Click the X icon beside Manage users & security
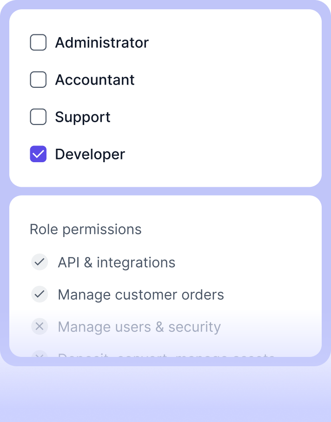331x422 pixels. click(x=40, y=327)
